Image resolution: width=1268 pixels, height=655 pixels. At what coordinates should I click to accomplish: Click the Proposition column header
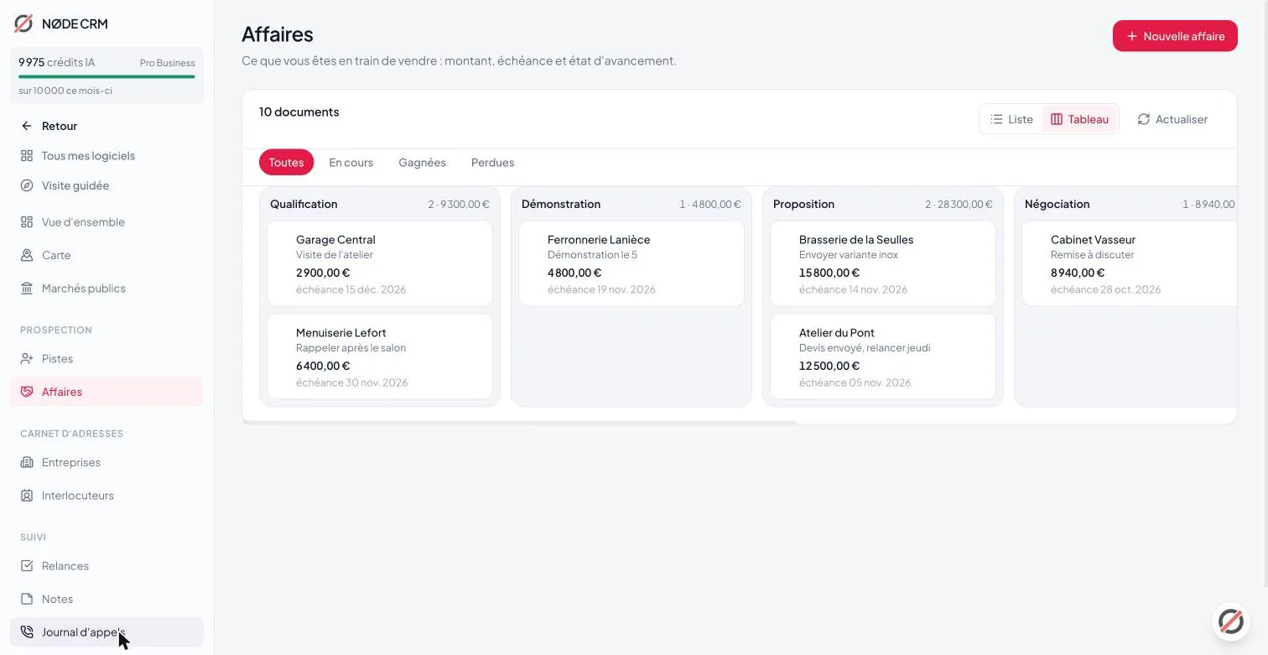click(x=803, y=204)
